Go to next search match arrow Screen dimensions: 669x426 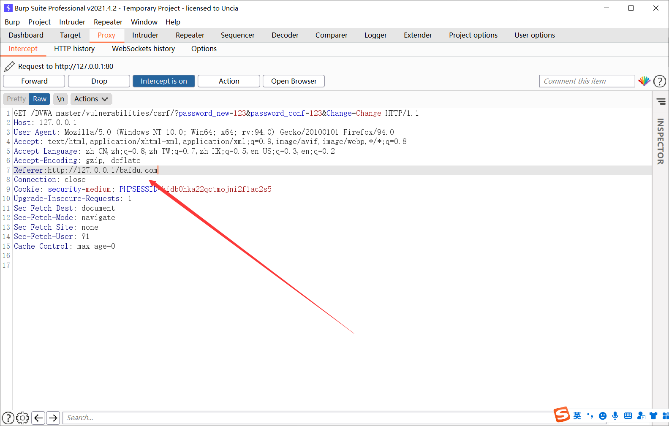point(53,418)
